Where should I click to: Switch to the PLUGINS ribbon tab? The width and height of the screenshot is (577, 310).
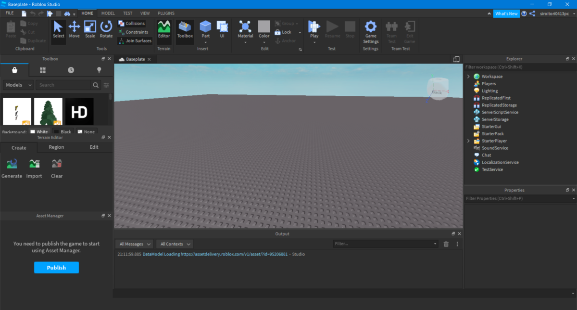tap(165, 13)
